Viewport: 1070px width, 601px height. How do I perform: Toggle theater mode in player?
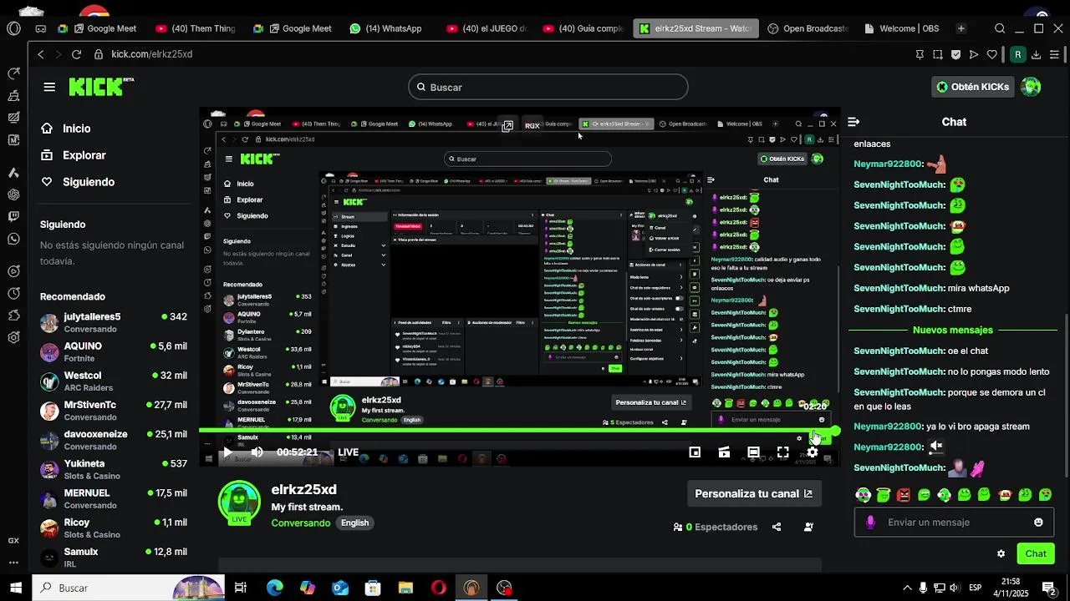(753, 452)
